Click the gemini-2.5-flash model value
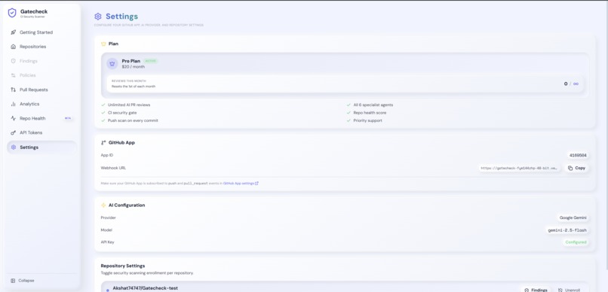The image size is (608, 292). [567, 230]
